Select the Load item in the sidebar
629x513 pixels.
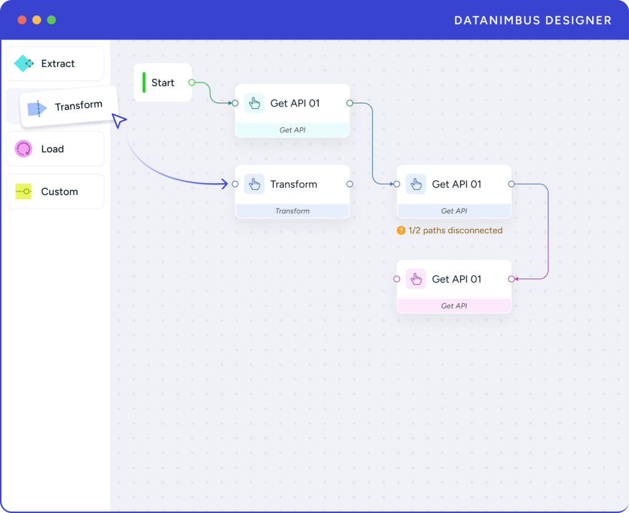tap(55, 149)
